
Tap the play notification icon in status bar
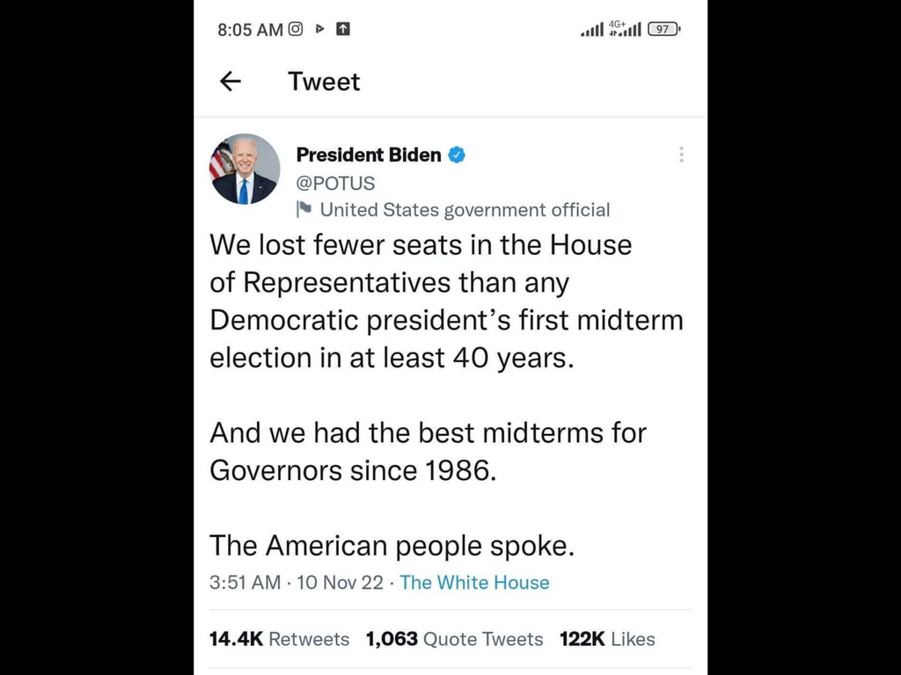(320, 29)
